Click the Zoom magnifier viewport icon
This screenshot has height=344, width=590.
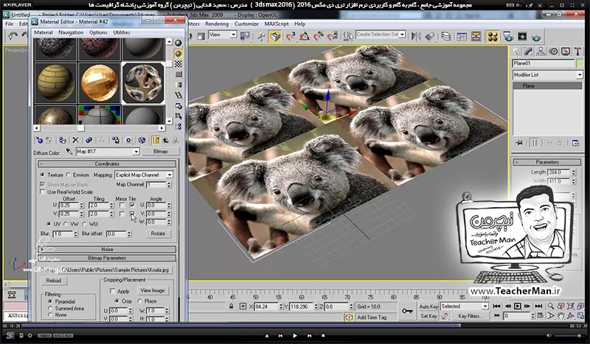551,306
